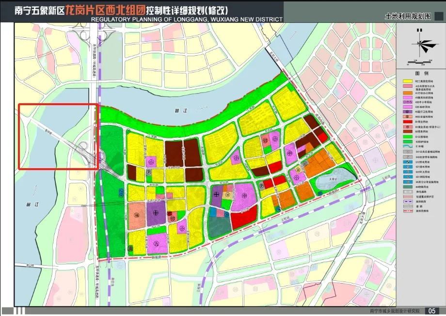Click the 小 school icon beside gray P

(x=151, y=162)
